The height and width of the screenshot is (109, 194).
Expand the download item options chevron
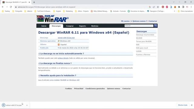coord(27,105)
